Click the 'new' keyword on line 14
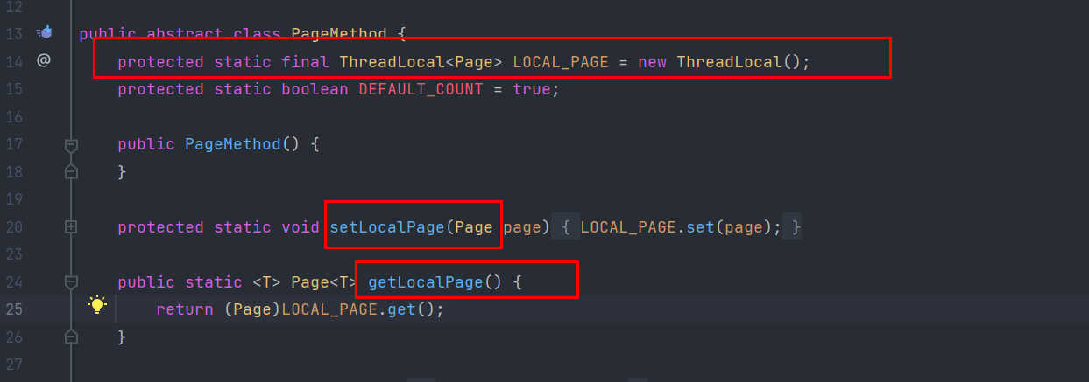Viewport: 1089px width, 382px height. point(652,62)
